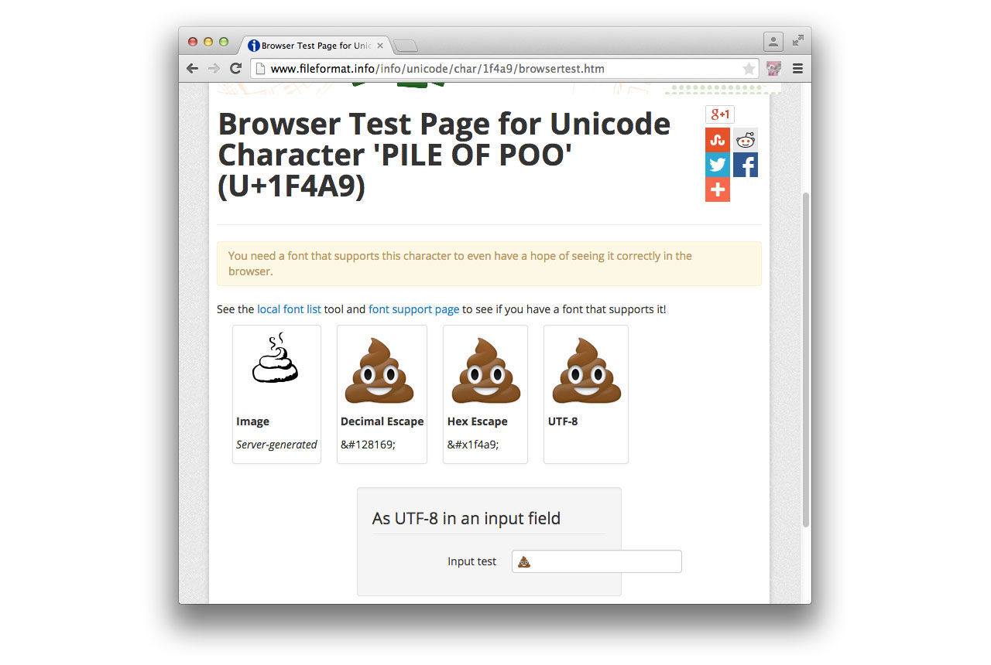This screenshot has height=665, width=991.
Task: Click the browser extension icon beside the address bar
Action: [x=773, y=68]
